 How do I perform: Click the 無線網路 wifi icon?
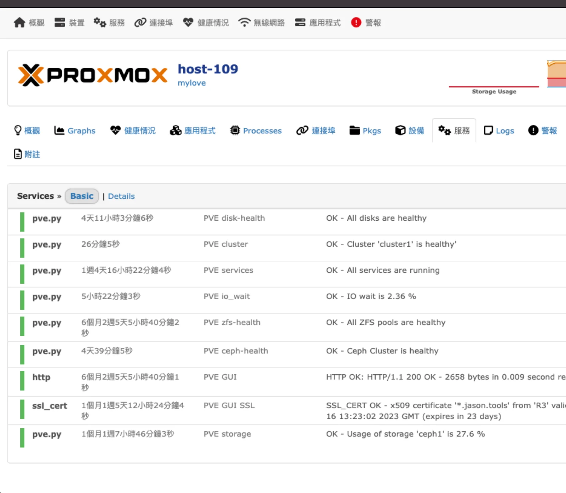point(244,23)
